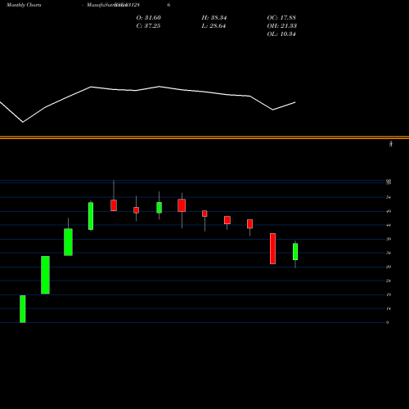Click the close value 'C: 37.25'

pyautogui.click(x=148, y=26)
